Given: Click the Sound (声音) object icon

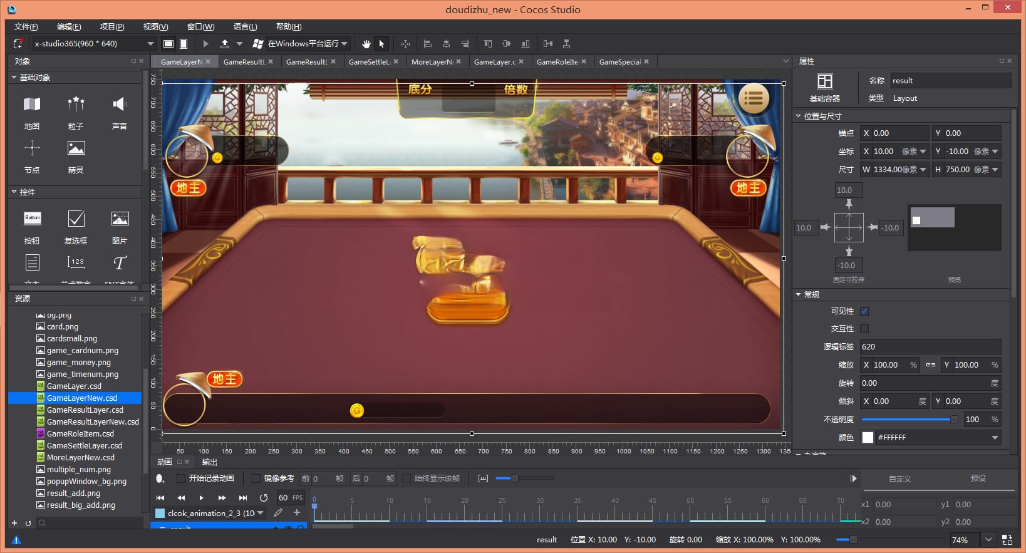Looking at the screenshot, I should point(120,104).
